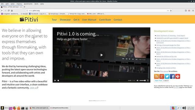Open the Facebook Log In bookmark

pos(38,14)
